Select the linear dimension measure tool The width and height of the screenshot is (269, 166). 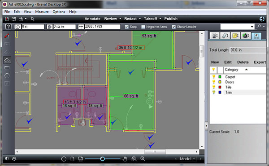[7, 44]
